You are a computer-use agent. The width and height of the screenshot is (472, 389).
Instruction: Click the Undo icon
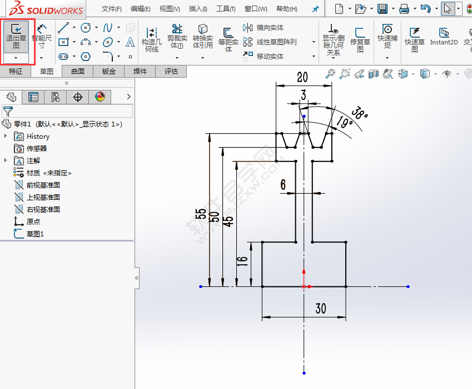click(425, 9)
